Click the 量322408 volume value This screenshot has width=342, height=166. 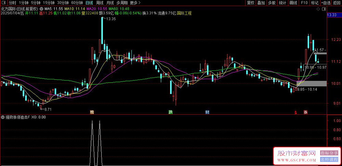pyautogui.click(x=90, y=13)
